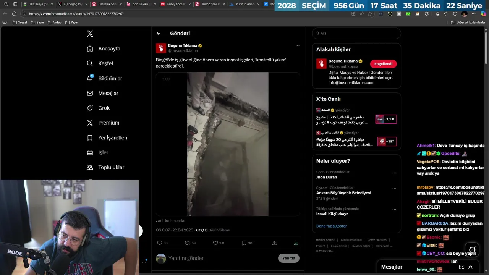Click the browser essentials shield icon
This screenshot has width=489, height=275.
(455, 14)
